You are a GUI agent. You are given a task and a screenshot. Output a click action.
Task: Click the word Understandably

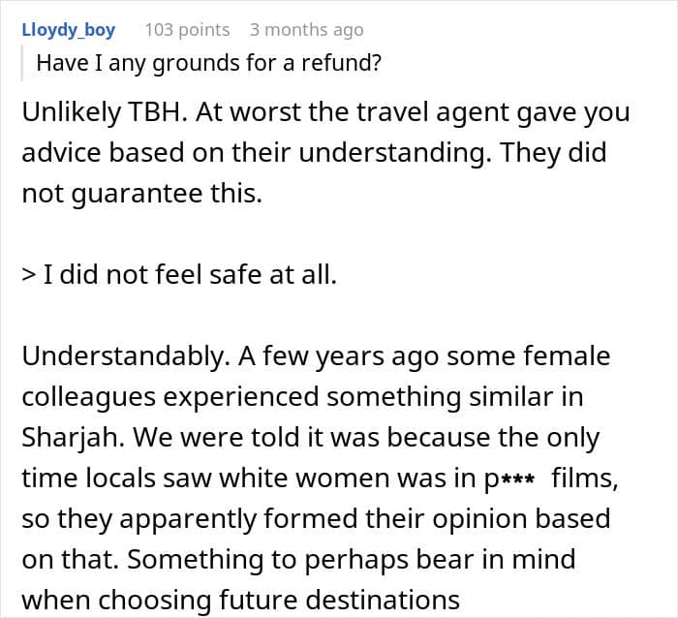[x=126, y=356]
